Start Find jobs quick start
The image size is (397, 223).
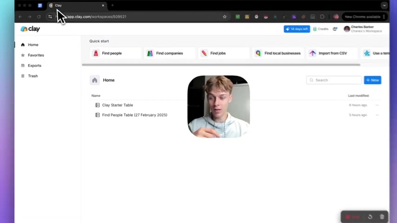click(x=224, y=53)
